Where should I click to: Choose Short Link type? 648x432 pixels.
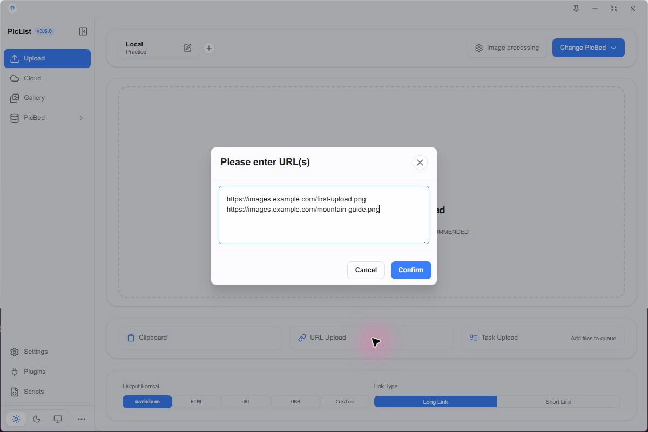point(558,402)
